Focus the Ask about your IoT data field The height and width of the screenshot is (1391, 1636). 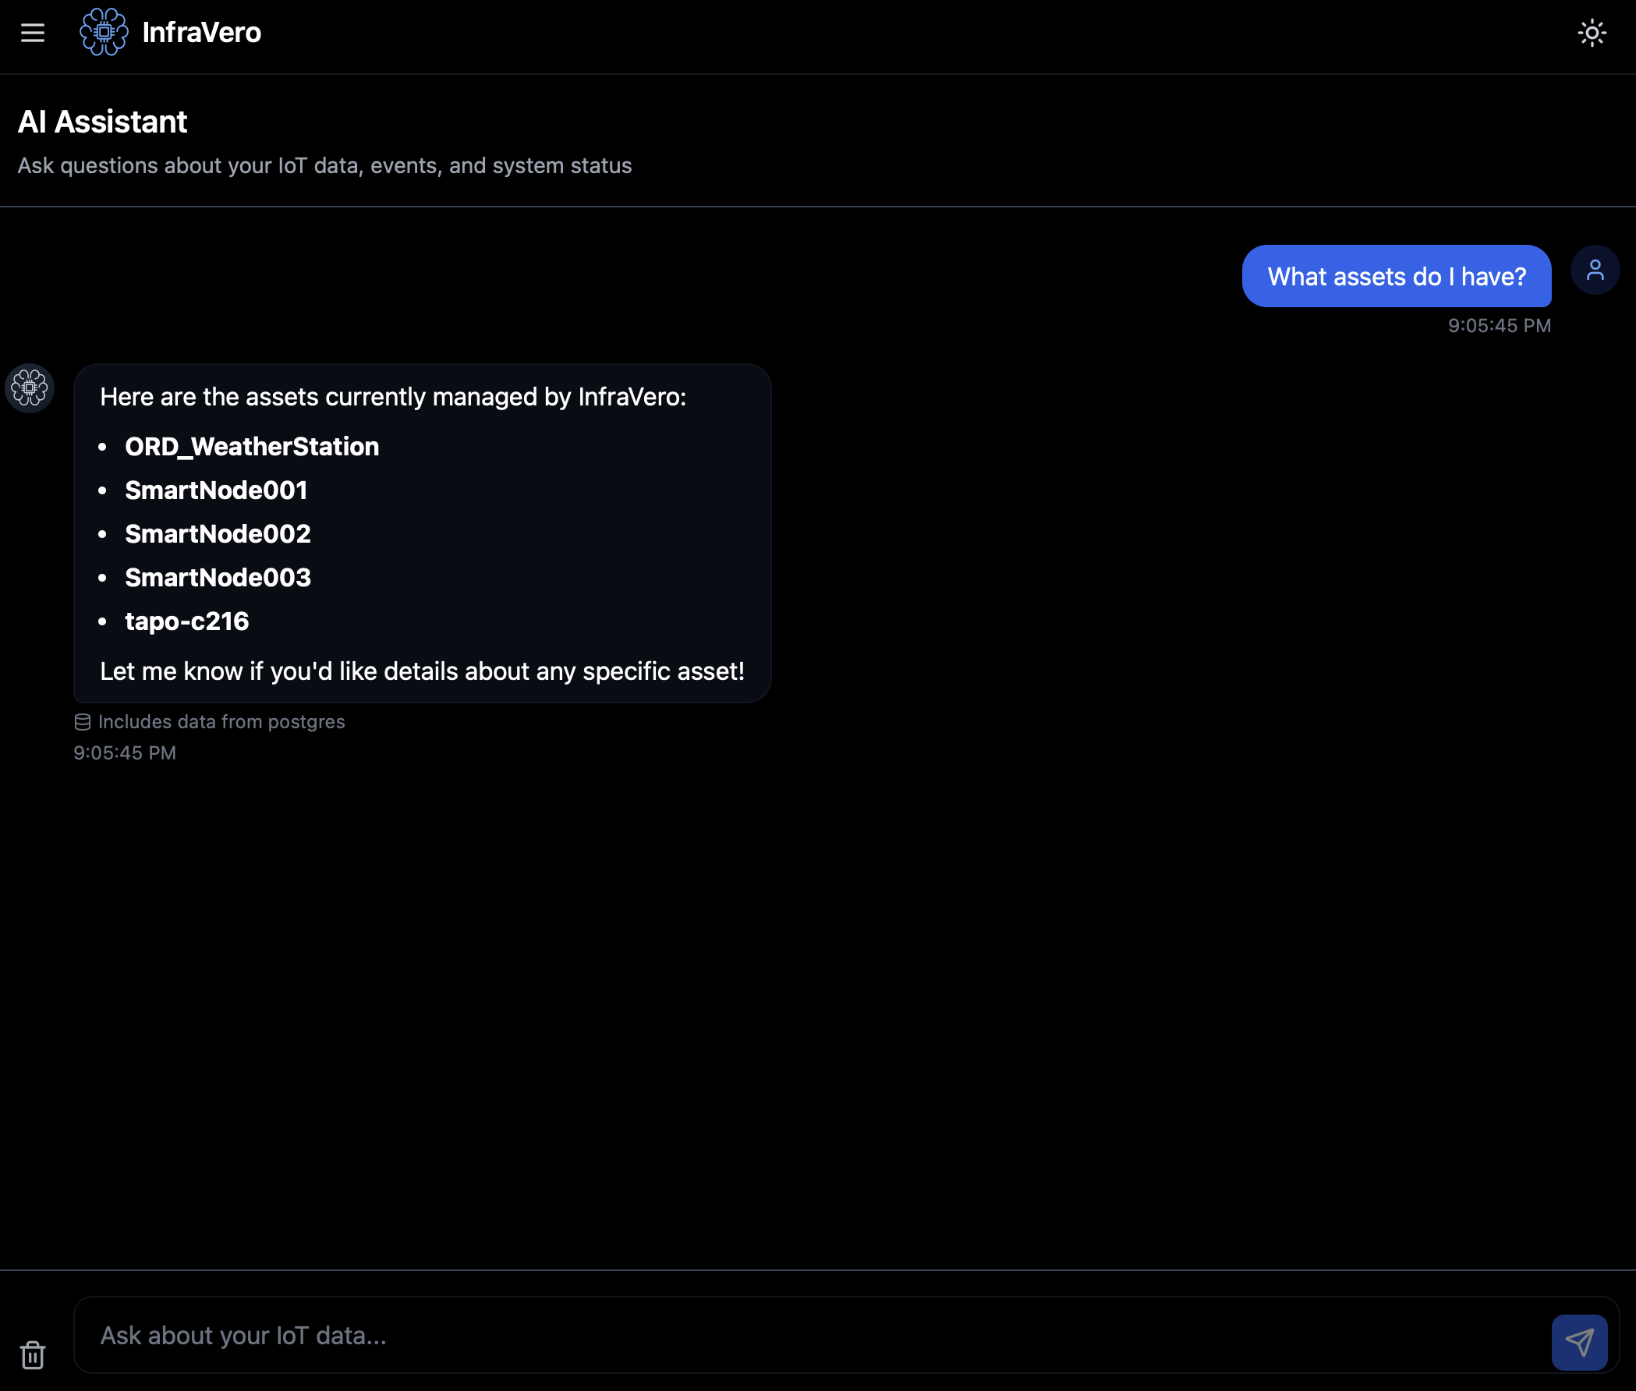point(710,1334)
